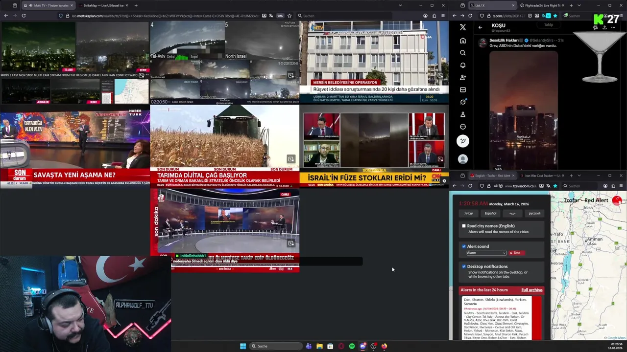
Task: Open tab list dropdown in Multi TV window
Action: click(x=400, y=5)
